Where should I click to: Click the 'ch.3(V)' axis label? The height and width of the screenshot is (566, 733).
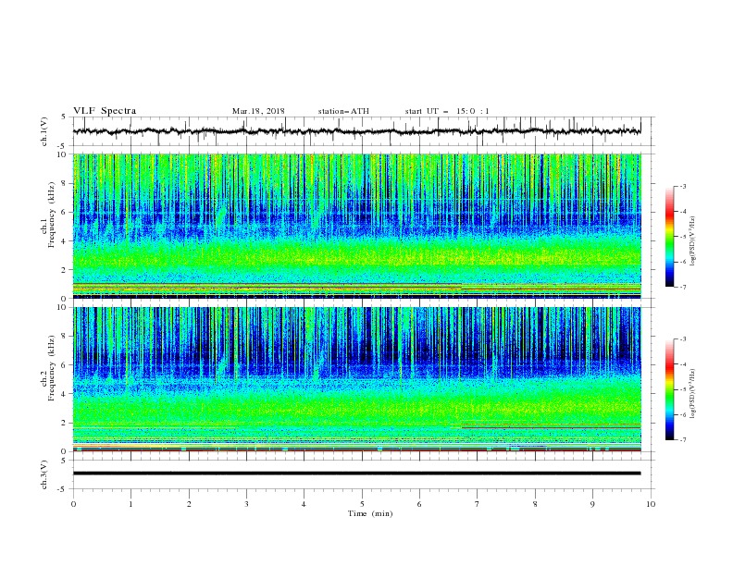click(x=44, y=474)
